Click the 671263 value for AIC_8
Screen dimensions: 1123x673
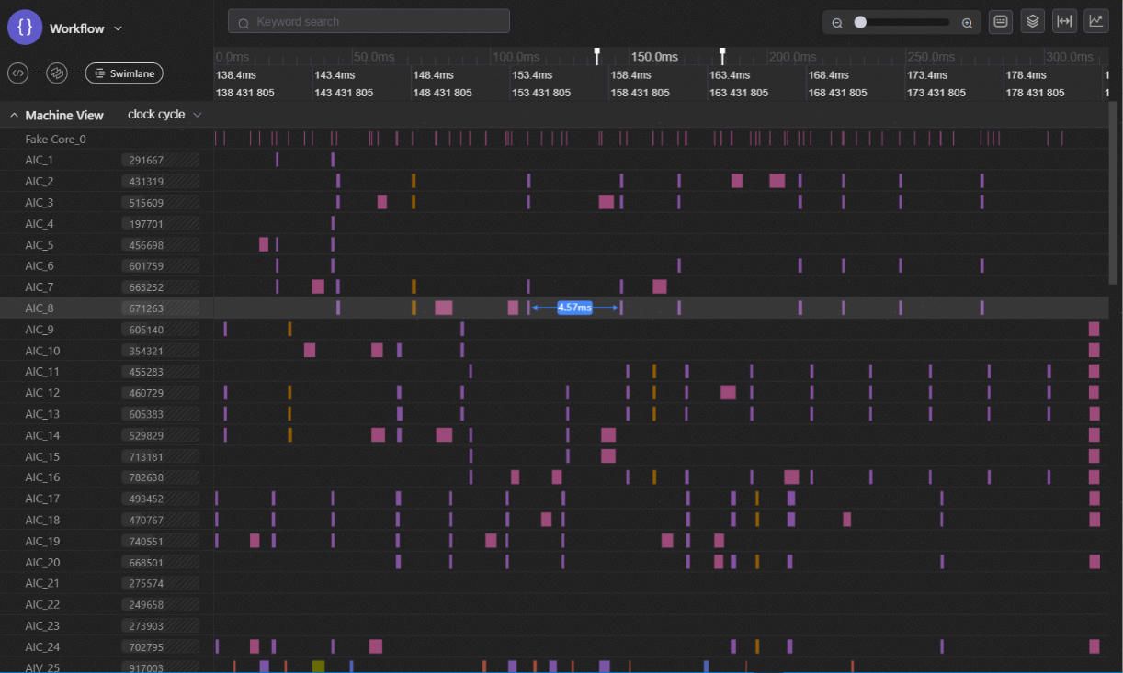146,308
